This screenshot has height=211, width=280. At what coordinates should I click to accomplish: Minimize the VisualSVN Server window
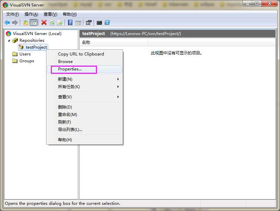click(248, 4)
